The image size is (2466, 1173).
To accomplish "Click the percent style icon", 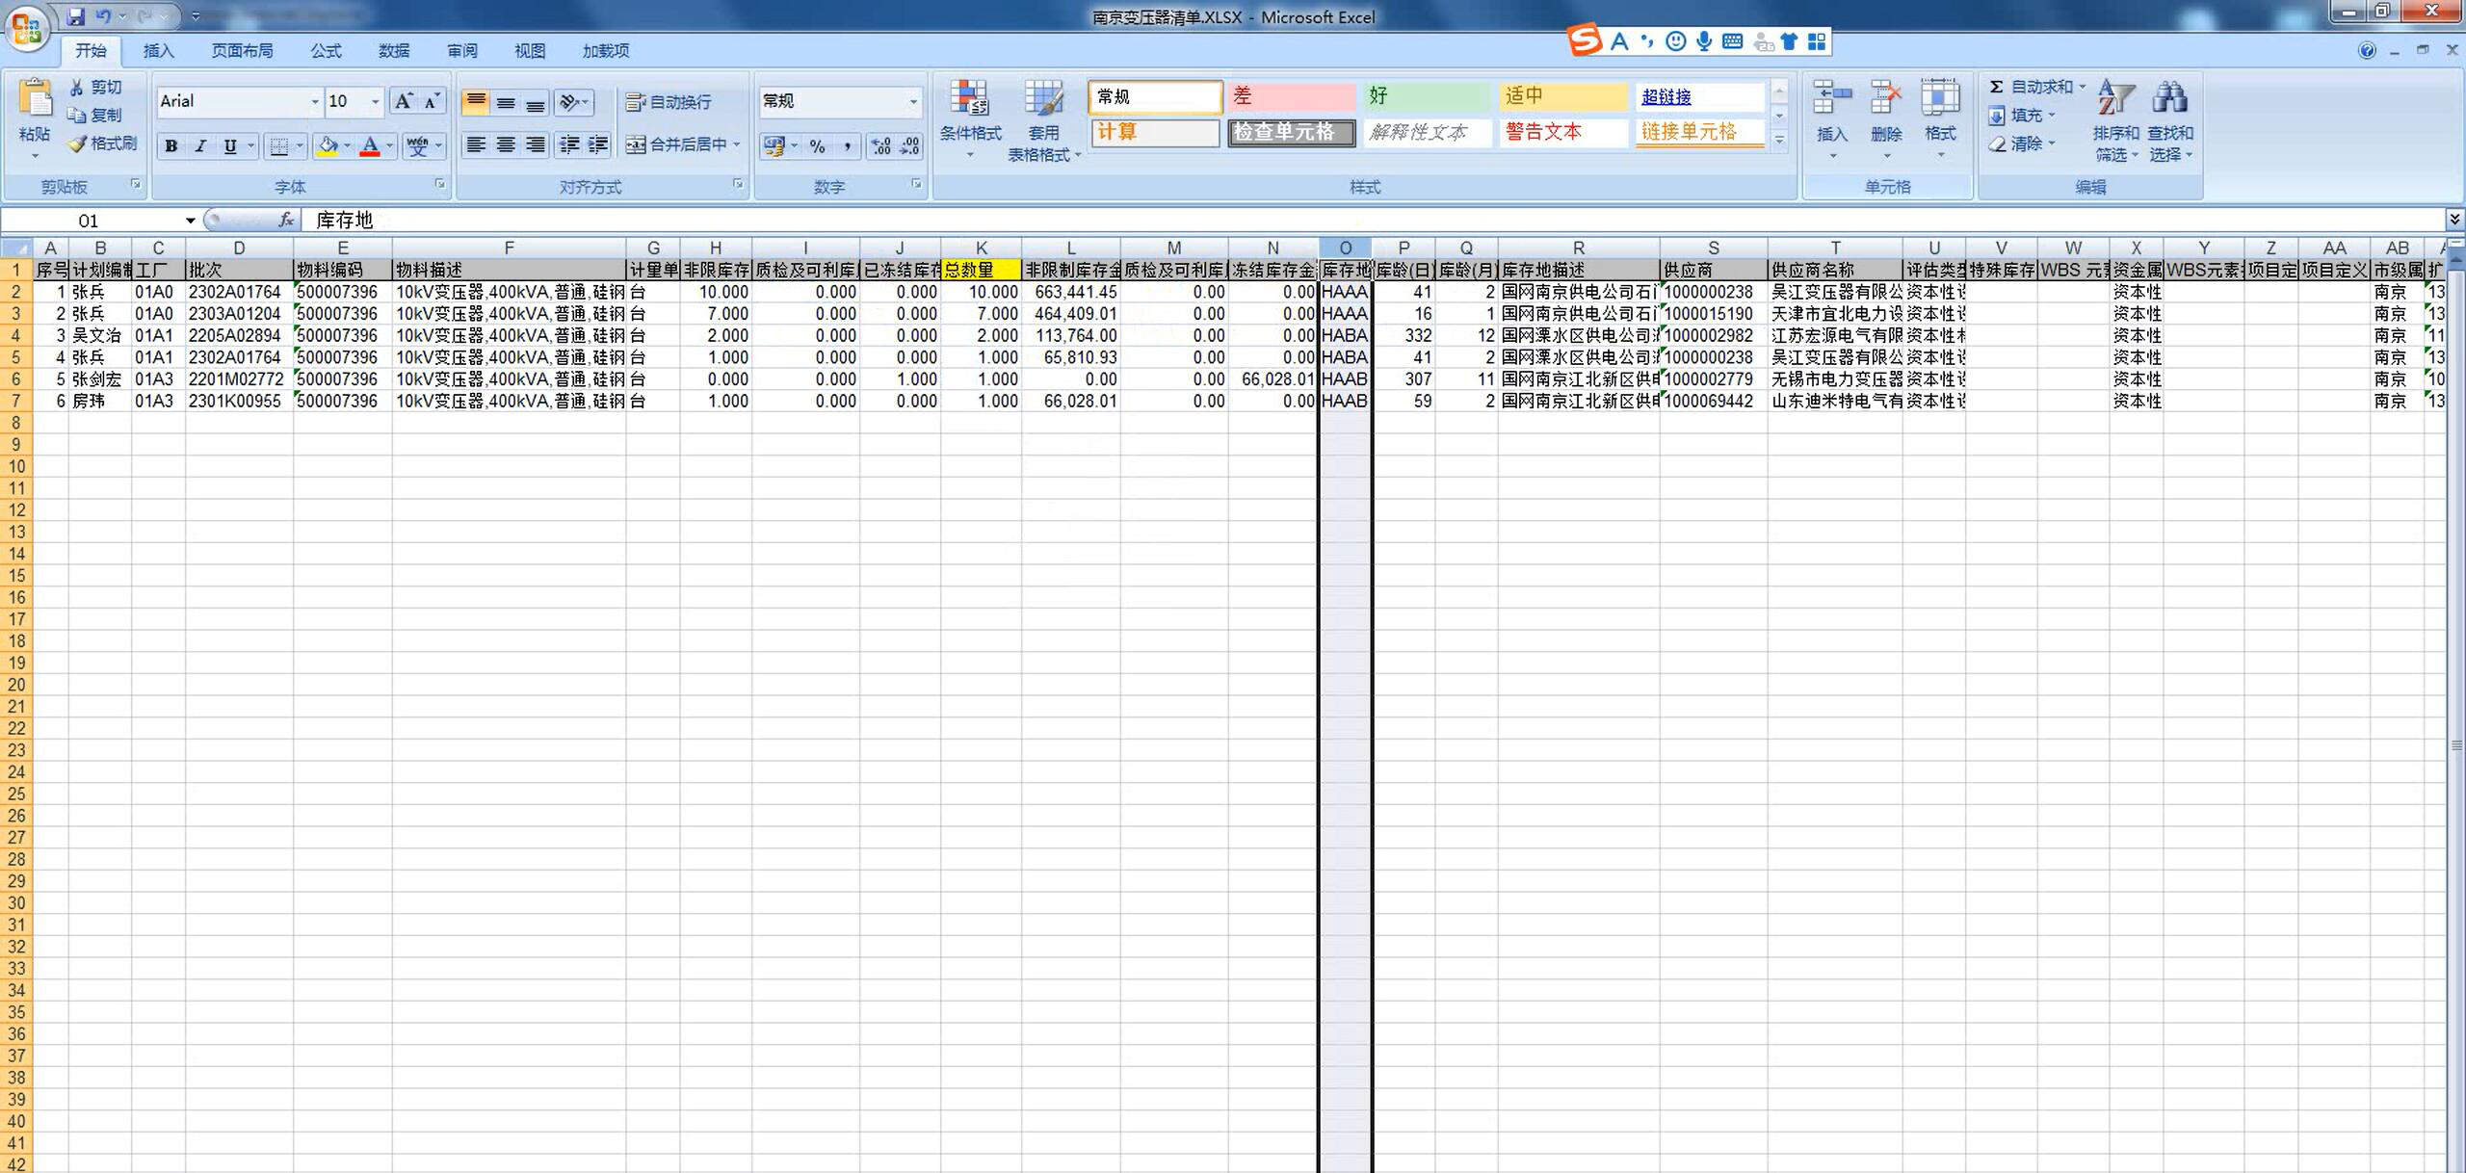I will click(817, 145).
